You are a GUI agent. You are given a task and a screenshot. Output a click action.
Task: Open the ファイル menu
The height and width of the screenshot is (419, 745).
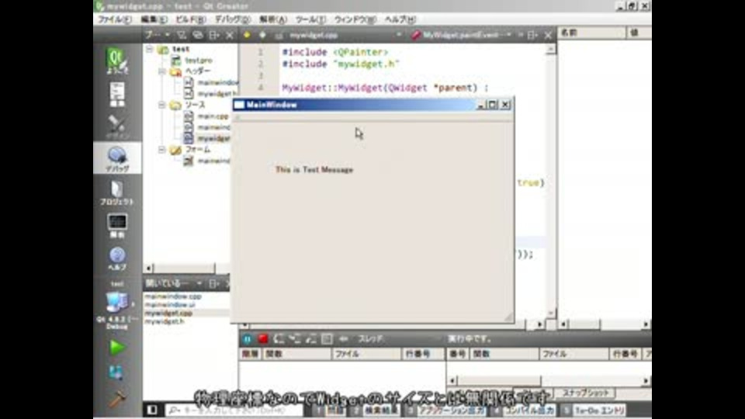pyautogui.click(x=115, y=19)
